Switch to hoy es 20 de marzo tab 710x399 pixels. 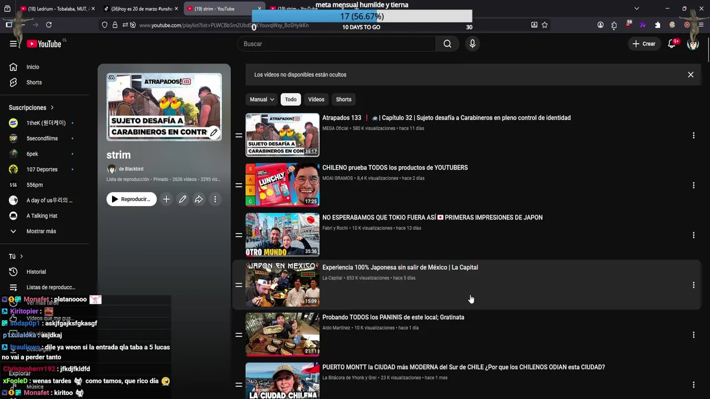pyautogui.click(x=141, y=9)
